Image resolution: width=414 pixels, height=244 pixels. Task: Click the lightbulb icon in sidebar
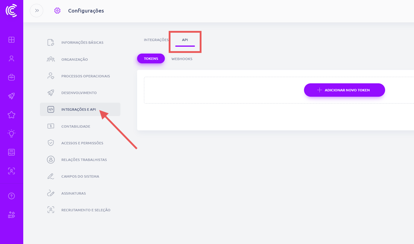tap(11, 134)
